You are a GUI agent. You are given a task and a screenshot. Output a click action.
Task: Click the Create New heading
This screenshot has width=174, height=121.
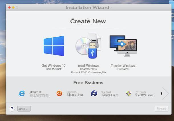coord(88,21)
